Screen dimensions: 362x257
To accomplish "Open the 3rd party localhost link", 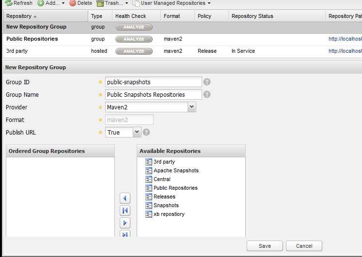I will pos(345,51).
